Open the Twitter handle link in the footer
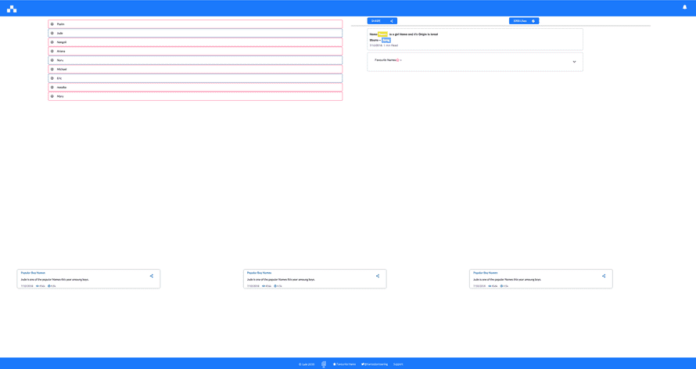The width and height of the screenshot is (696, 369). (x=376, y=364)
